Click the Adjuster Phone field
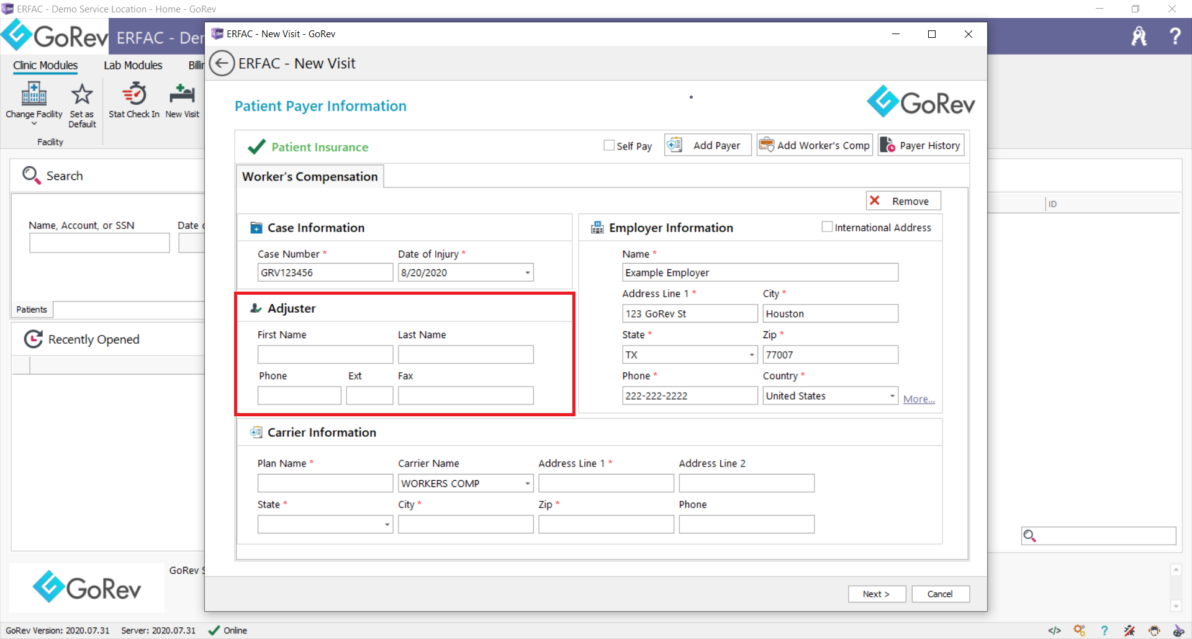 click(299, 395)
